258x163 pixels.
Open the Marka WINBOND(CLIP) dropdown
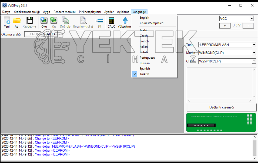pyautogui.click(x=254, y=53)
